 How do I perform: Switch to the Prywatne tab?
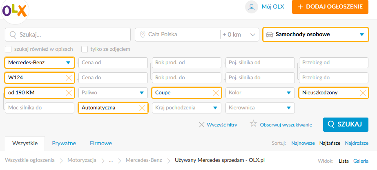pos(64,144)
